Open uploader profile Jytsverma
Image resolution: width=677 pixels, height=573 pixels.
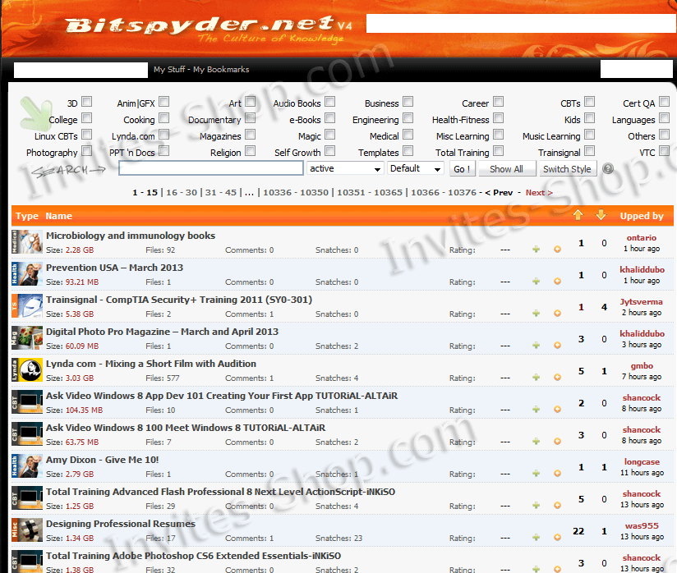(x=642, y=301)
